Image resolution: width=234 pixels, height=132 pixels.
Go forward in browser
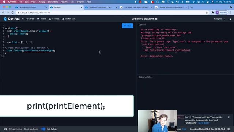tap(8, 12)
